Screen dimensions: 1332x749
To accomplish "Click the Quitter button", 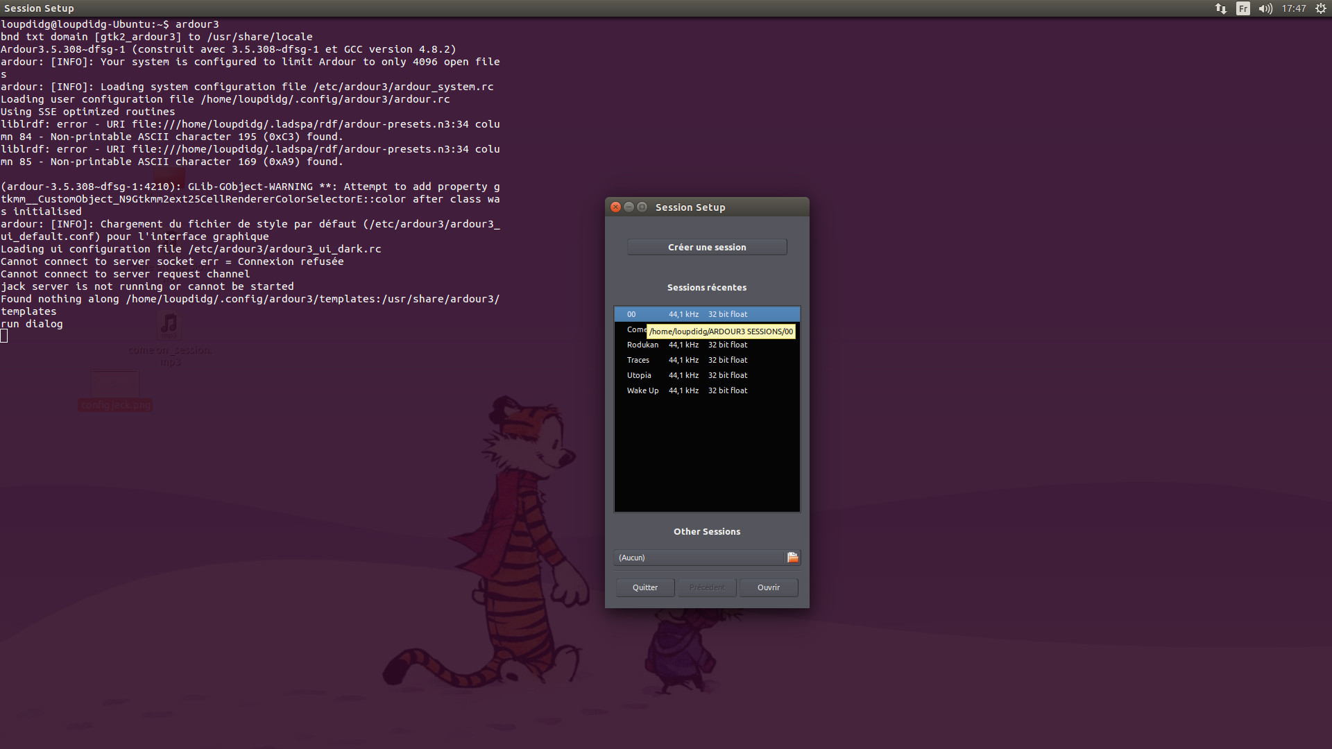I will 645,587.
